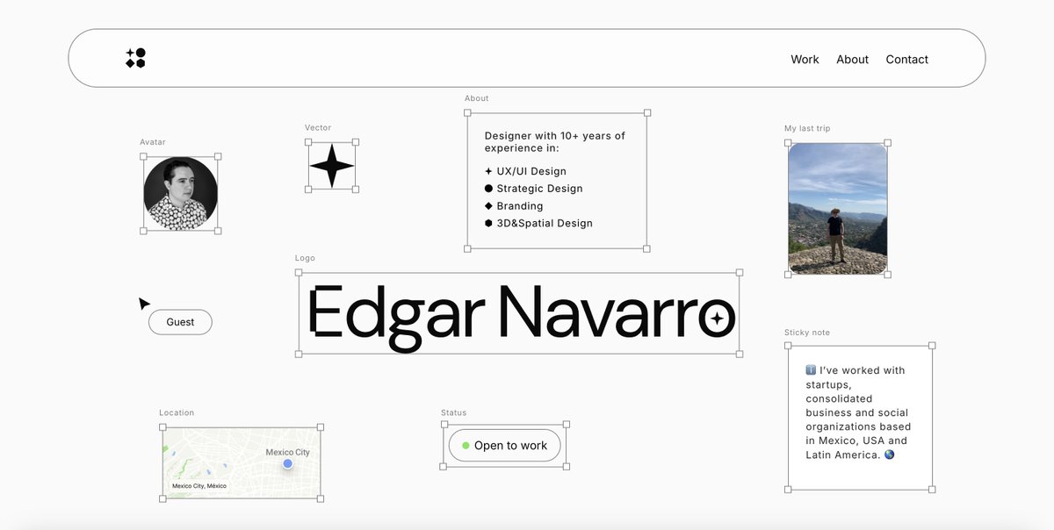Click the globe emoji in sticky note
This screenshot has height=530, width=1054.
[889, 455]
